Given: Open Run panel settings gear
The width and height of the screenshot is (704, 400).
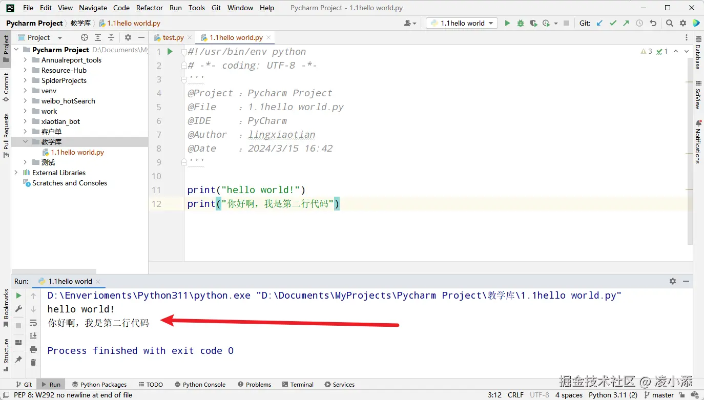Looking at the screenshot, I should 673,281.
